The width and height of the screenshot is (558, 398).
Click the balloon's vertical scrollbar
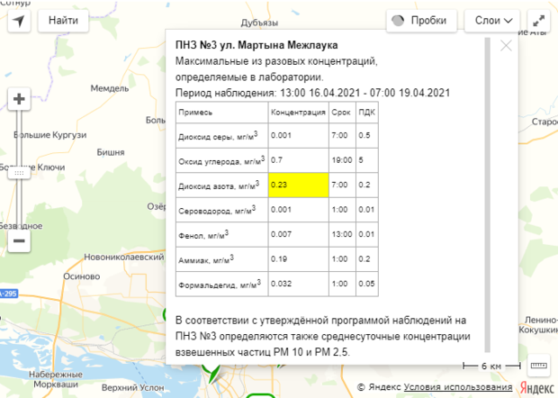coord(487,194)
